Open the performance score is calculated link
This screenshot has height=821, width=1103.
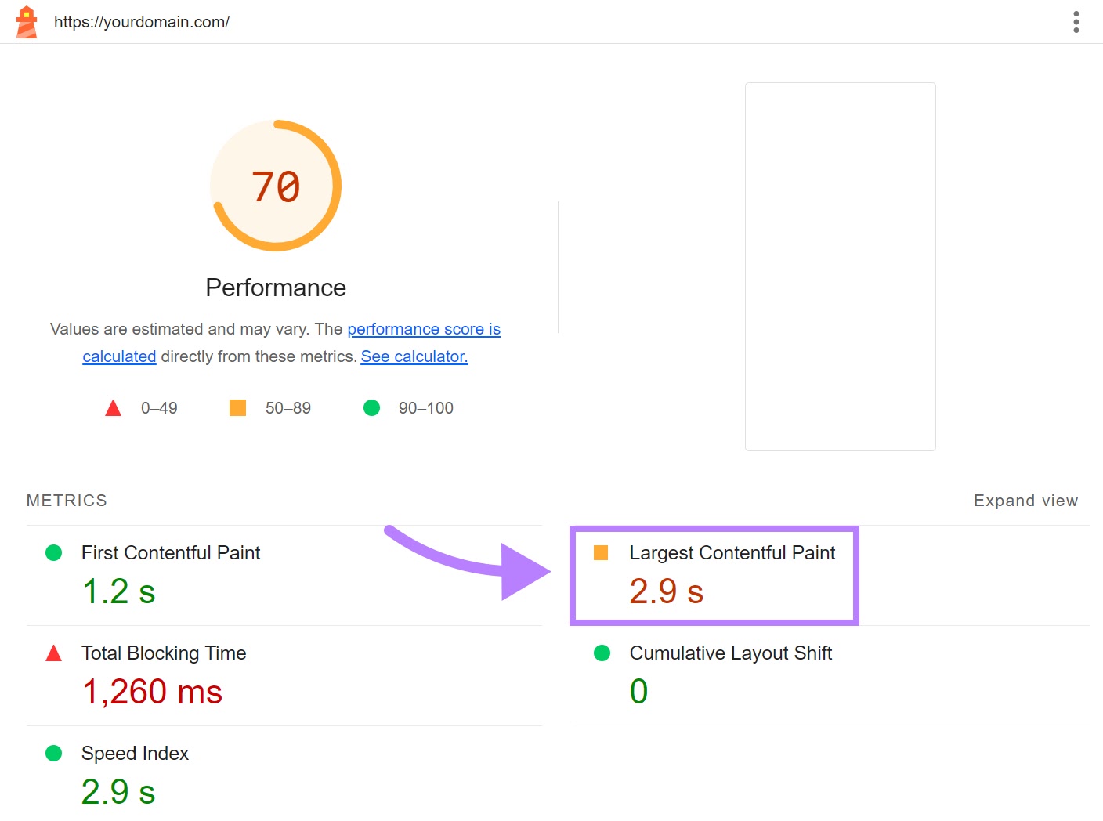click(424, 329)
